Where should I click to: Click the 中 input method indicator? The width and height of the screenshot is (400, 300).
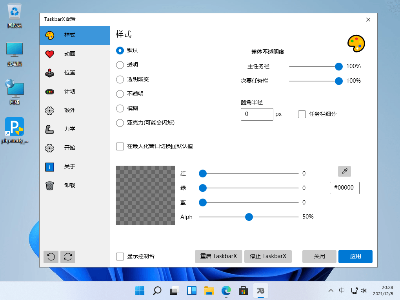pos(342,291)
